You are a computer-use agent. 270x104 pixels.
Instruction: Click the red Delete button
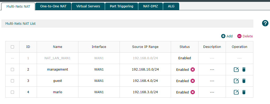[245, 36]
